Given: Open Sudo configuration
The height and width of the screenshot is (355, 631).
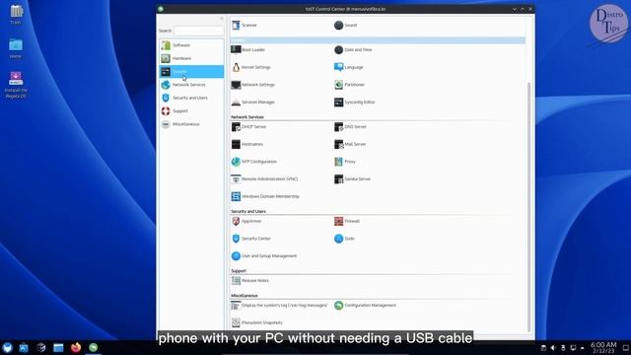Looking at the screenshot, I should [x=344, y=239].
